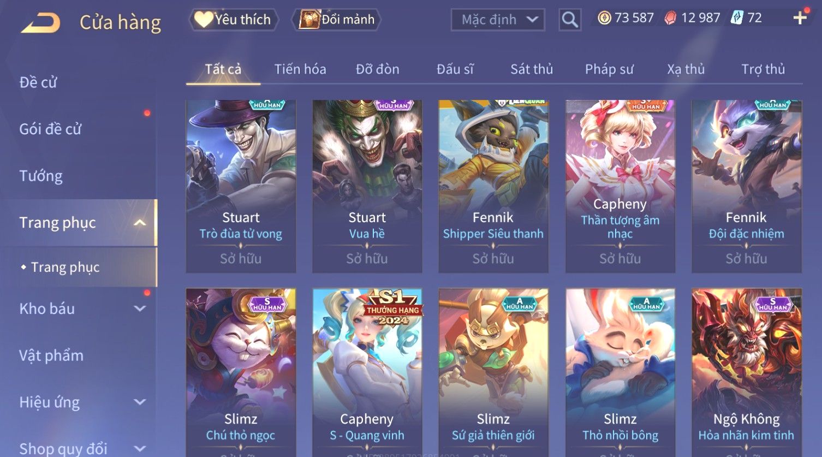Viewport: 822px width, 457px height.
Task: Click the chest icon in Đổi mảnh
Action: click(x=309, y=20)
